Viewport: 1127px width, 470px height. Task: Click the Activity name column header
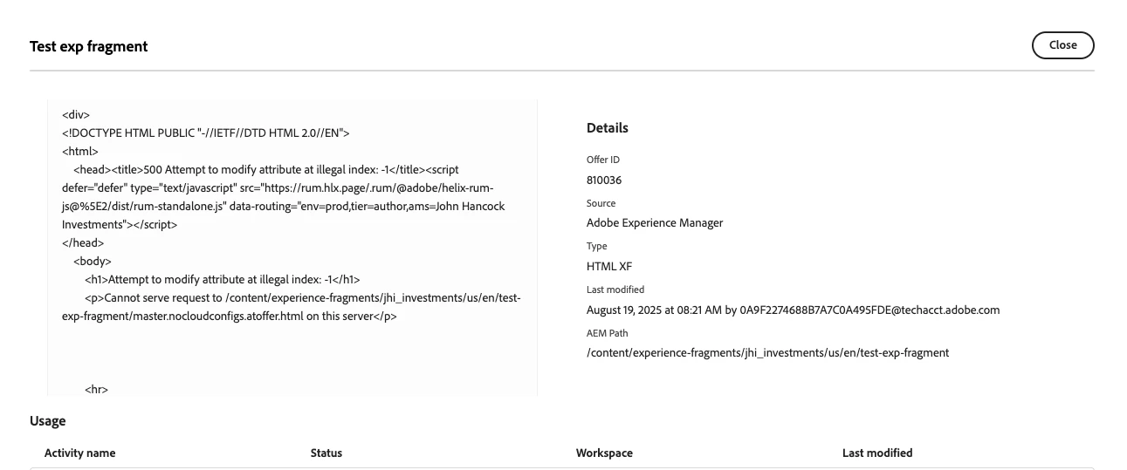79,453
